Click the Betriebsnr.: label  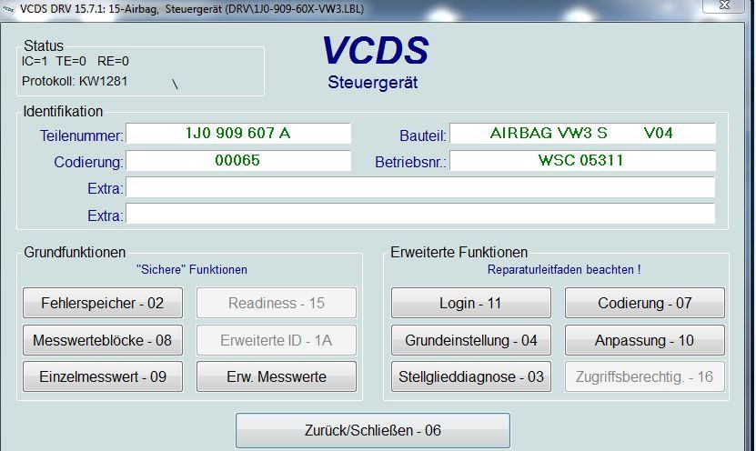(x=411, y=163)
